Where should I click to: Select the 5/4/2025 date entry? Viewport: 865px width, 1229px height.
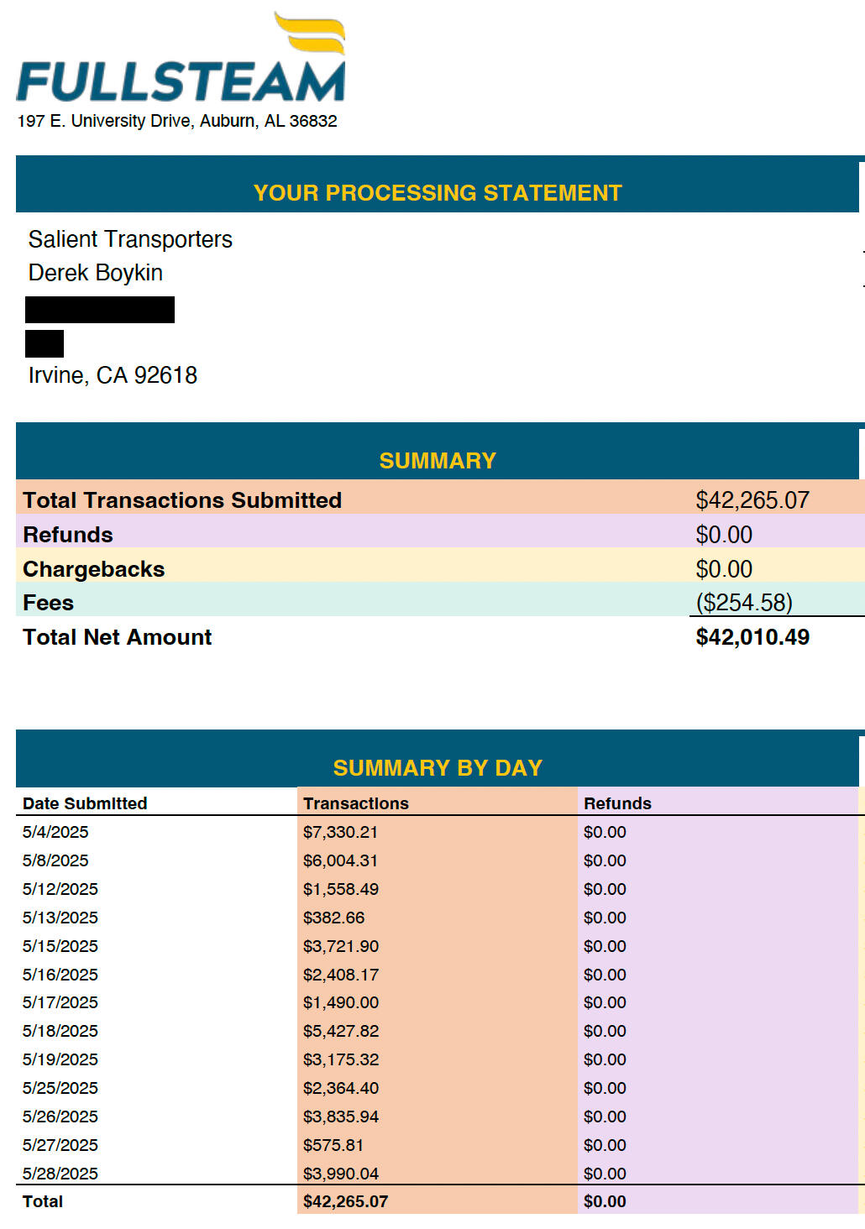click(x=55, y=832)
